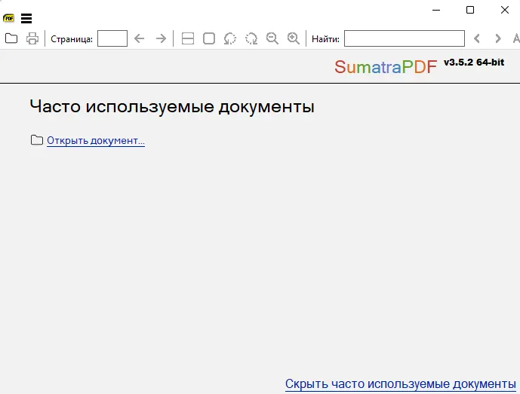Maximize the SumatraPDF window
This screenshot has height=394, width=520.
tap(470, 10)
